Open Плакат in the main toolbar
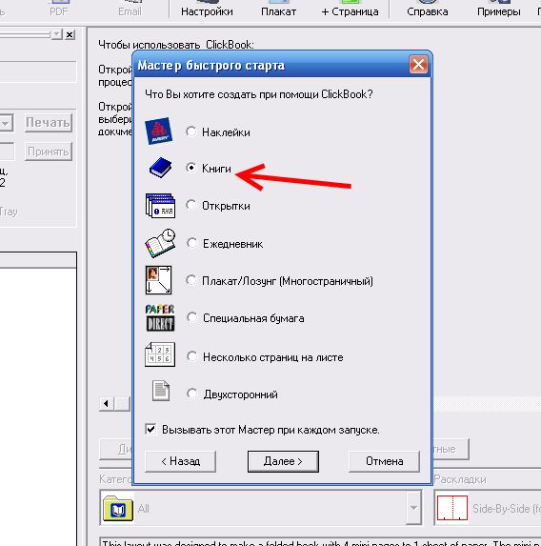 point(278,10)
